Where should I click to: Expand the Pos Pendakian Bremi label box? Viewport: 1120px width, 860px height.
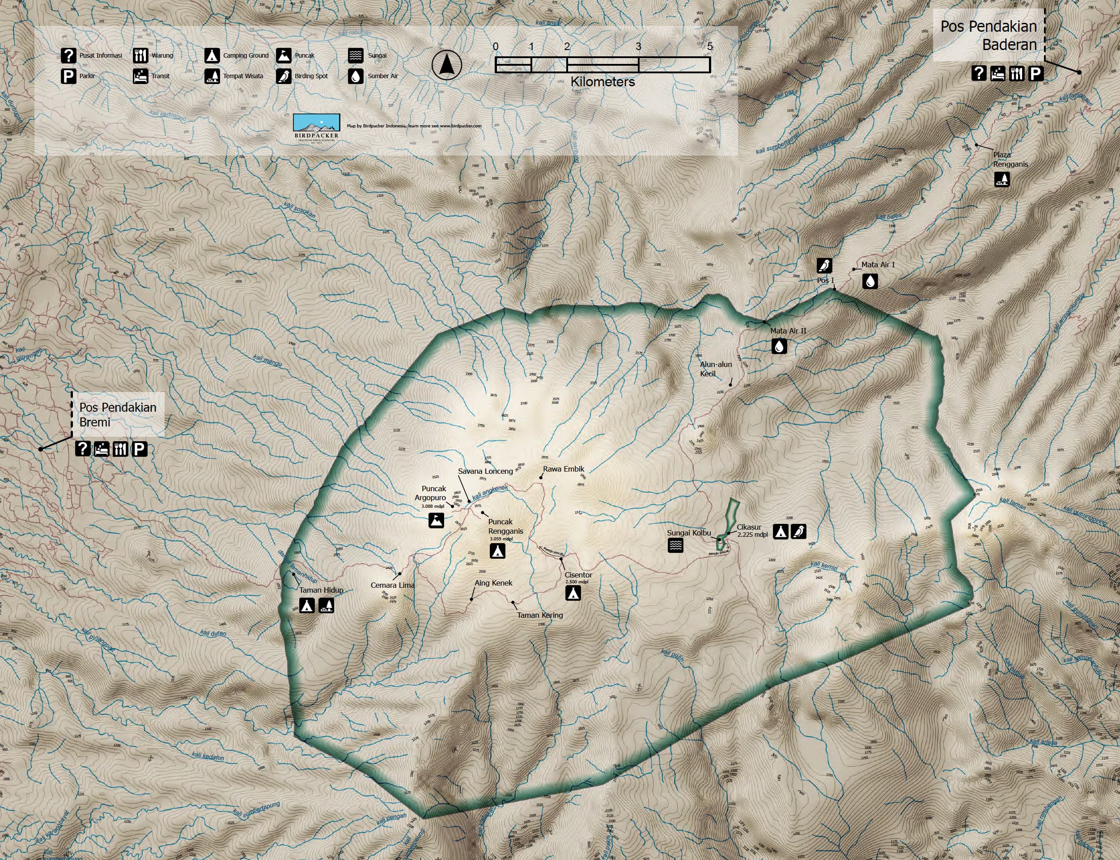click(x=118, y=414)
